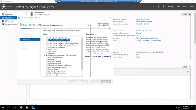Open the lower TASKS dropdown
This screenshot has height=110, width=196.
(x=186, y=67)
